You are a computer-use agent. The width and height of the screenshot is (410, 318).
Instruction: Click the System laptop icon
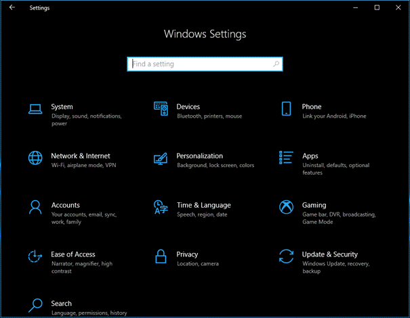point(35,108)
